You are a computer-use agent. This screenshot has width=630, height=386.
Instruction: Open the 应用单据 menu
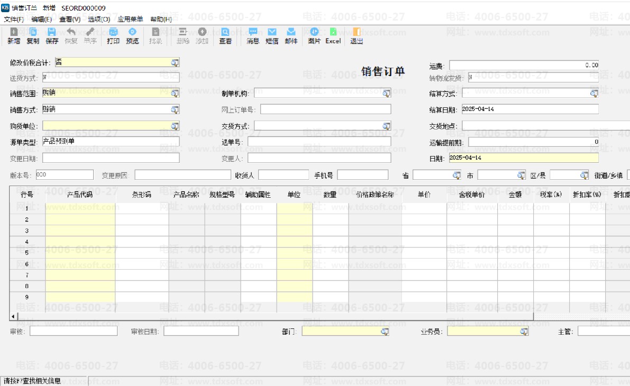click(x=130, y=19)
